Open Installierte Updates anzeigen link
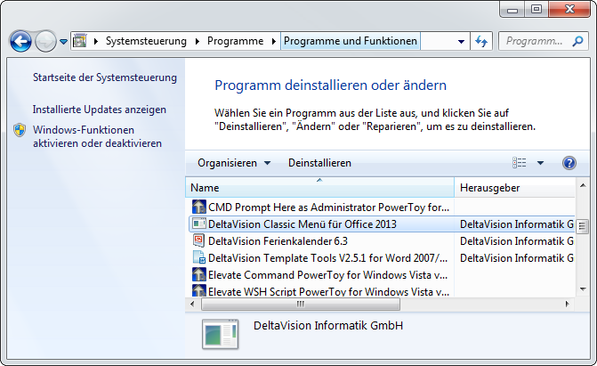Image resolution: width=597 pixels, height=366 pixels. [100, 110]
